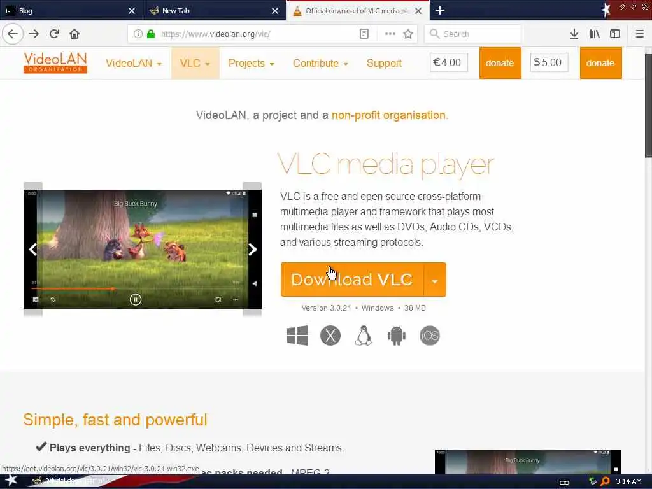Show site information icon in address bar

[x=138, y=34]
